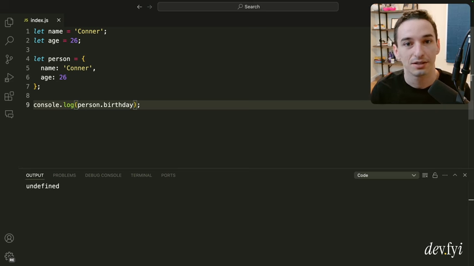Open the Extensions view
The image size is (474, 266).
pos(9,96)
